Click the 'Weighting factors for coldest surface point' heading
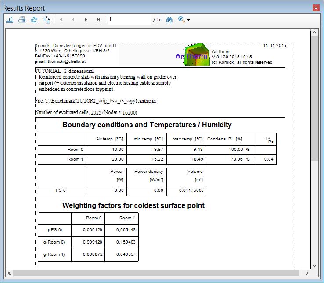This screenshot has width=324, height=283. coord(133,205)
